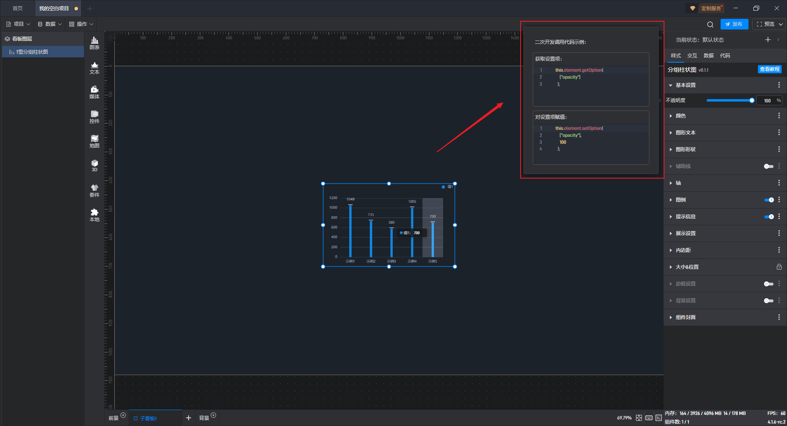Open the 项目 dropdown menu

click(x=18, y=24)
